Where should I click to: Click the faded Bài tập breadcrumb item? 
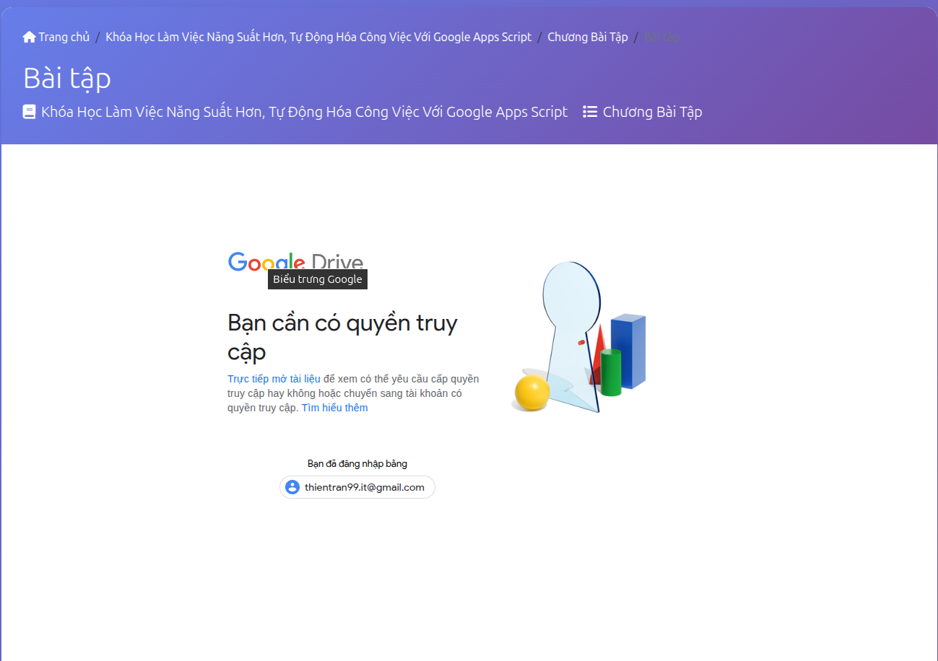661,37
